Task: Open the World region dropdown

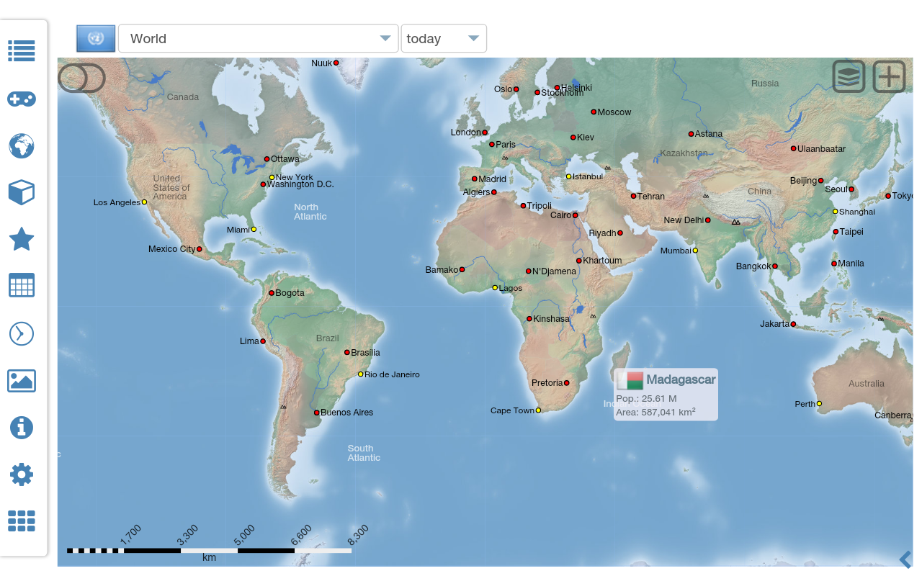Action: pos(258,38)
